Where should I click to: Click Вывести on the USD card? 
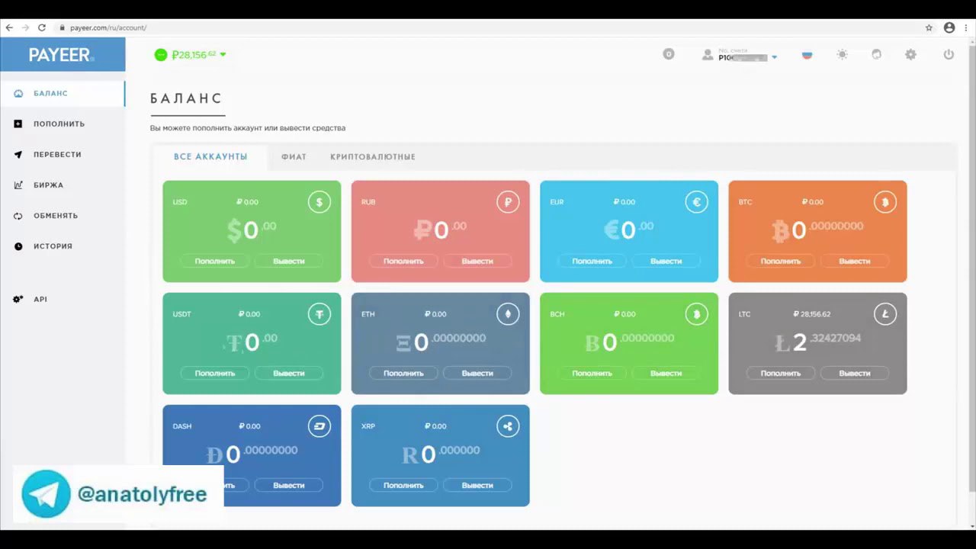[289, 261]
